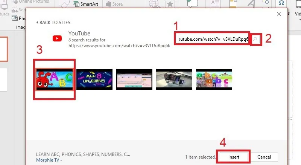301x165 pixels.
Task: Click the Text Box icon
Action: (x=215, y=4)
